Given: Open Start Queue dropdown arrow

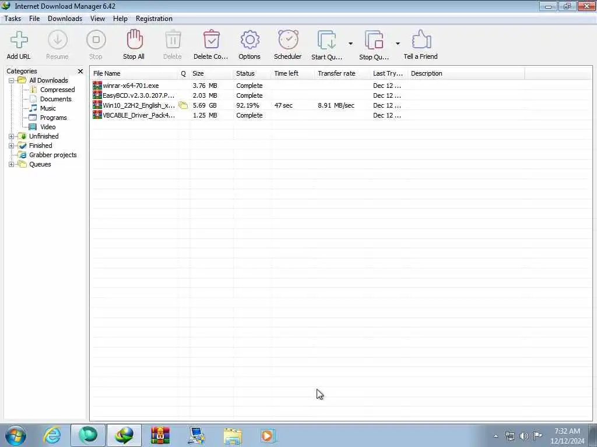Looking at the screenshot, I should 350,44.
